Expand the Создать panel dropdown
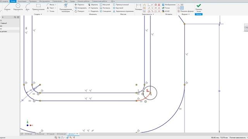The height and width of the screenshot is (139, 248). point(38,14)
